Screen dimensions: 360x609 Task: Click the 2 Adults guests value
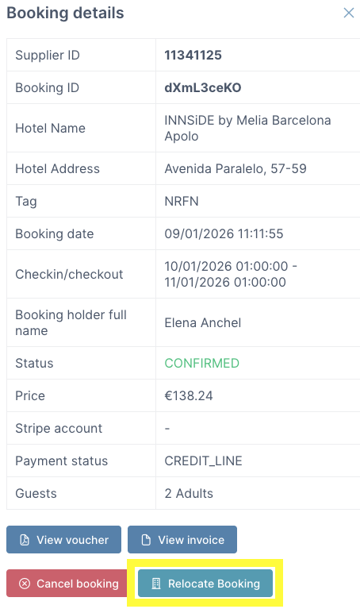point(189,494)
